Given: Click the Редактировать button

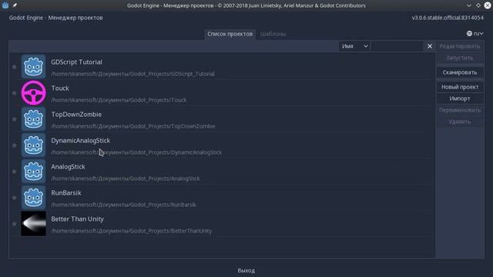Looking at the screenshot, I should [x=460, y=46].
